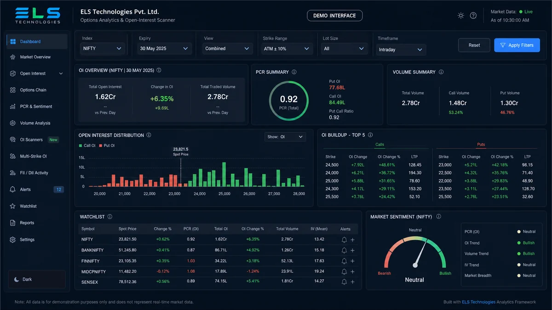Click the FII / DII Activity icon
Image resolution: width=552 pixels, height=310 pixels.
[12, 173]
